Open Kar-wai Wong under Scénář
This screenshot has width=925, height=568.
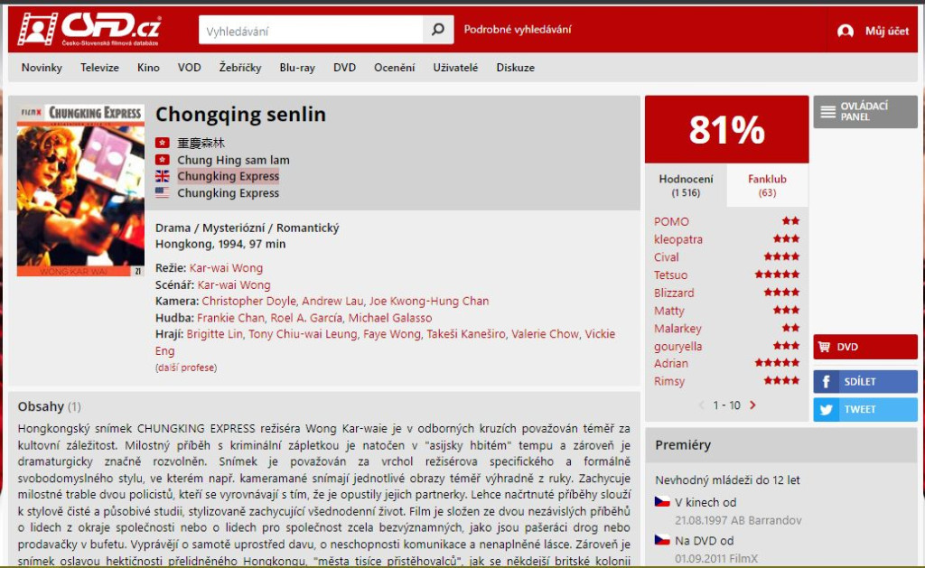(234, 284)
